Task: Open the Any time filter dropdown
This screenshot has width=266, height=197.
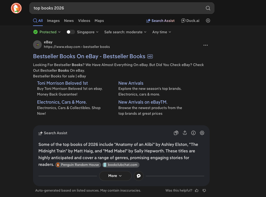Action: pyautogui.click(x=161, y=32)
